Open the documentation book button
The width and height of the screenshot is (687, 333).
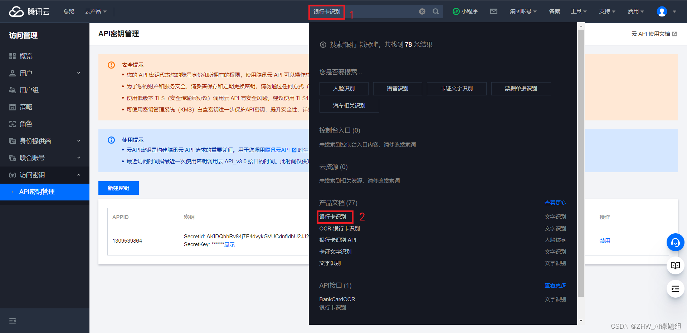pos(675,265)
